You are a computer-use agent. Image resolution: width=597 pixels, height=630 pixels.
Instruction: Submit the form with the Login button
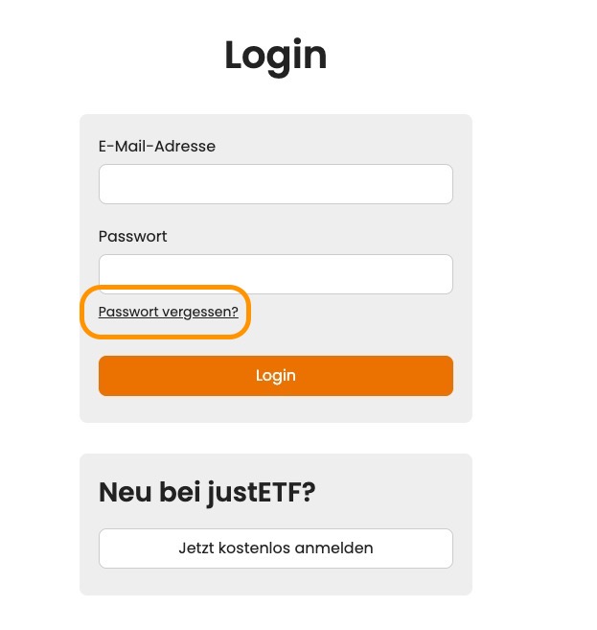(275, 376)
